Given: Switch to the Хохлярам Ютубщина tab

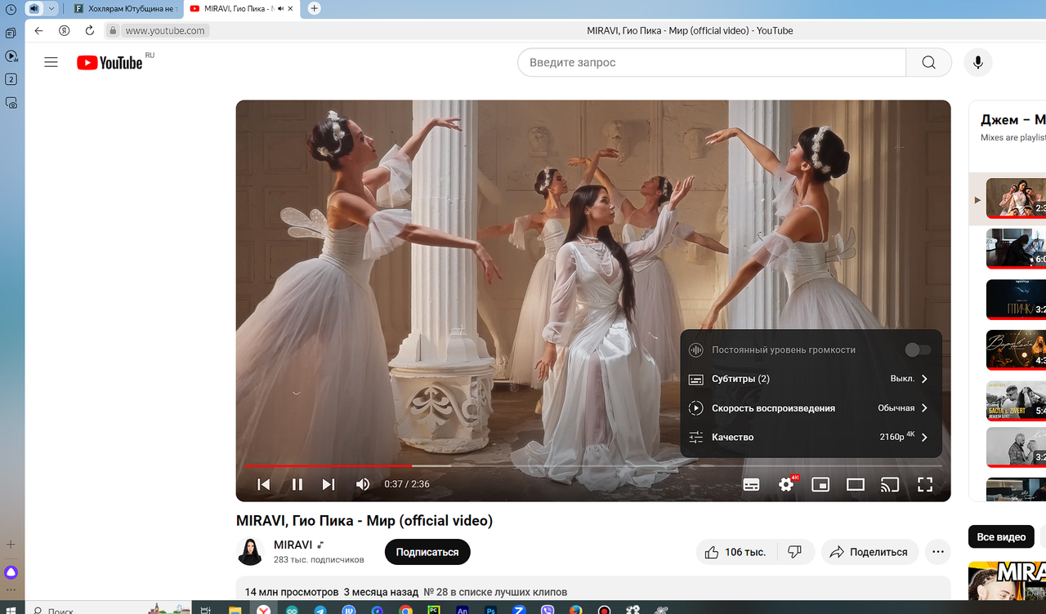Looking at the screenshot, I should pyautogui.click(x=124, y=8).
